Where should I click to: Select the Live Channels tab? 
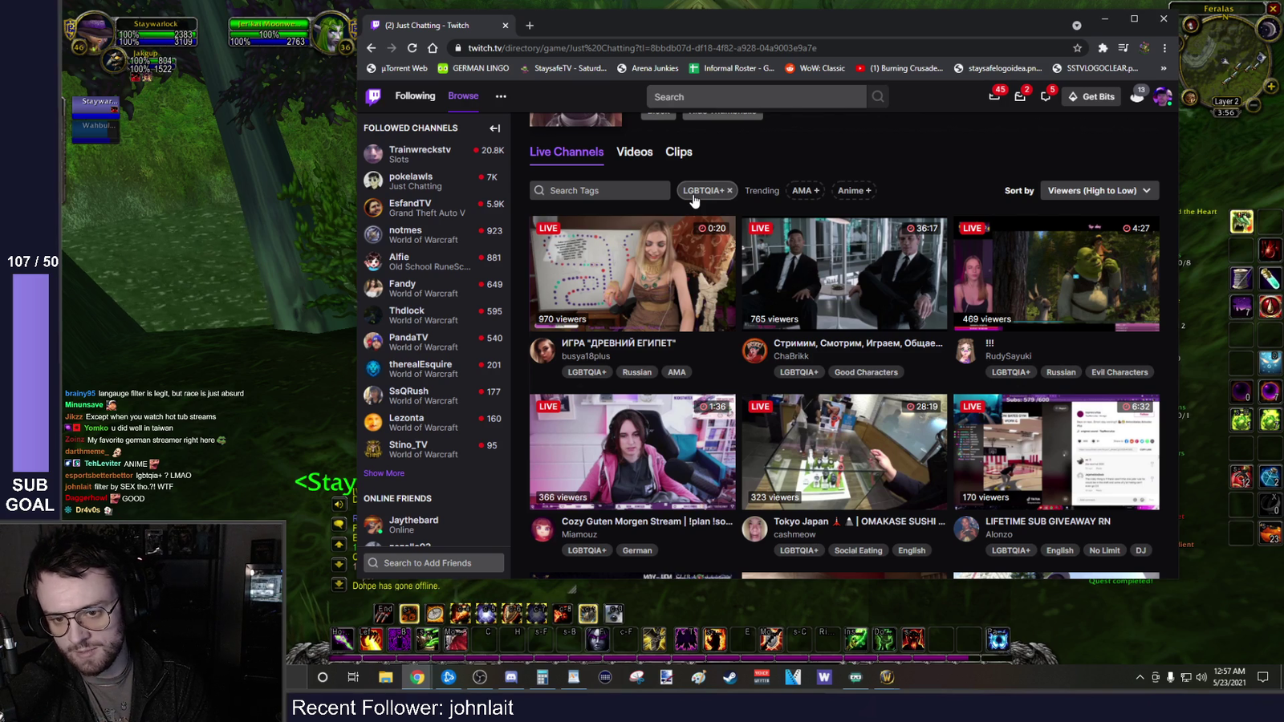tap(567, 152)
